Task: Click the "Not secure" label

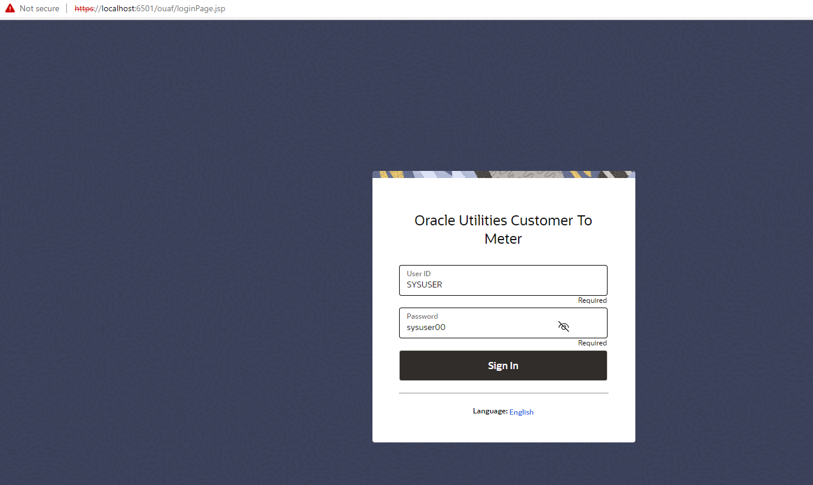Action: coord(40,9)
